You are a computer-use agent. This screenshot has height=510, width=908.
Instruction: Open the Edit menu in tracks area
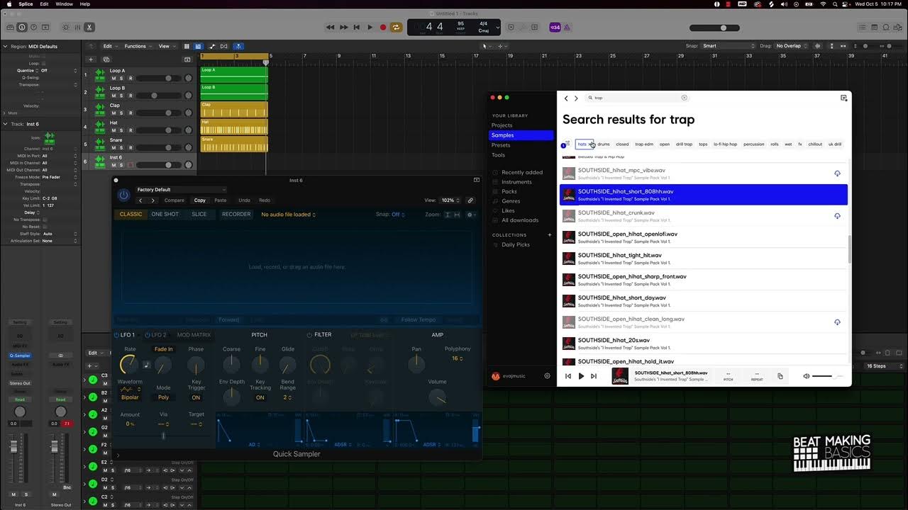[x=109, y=46]
